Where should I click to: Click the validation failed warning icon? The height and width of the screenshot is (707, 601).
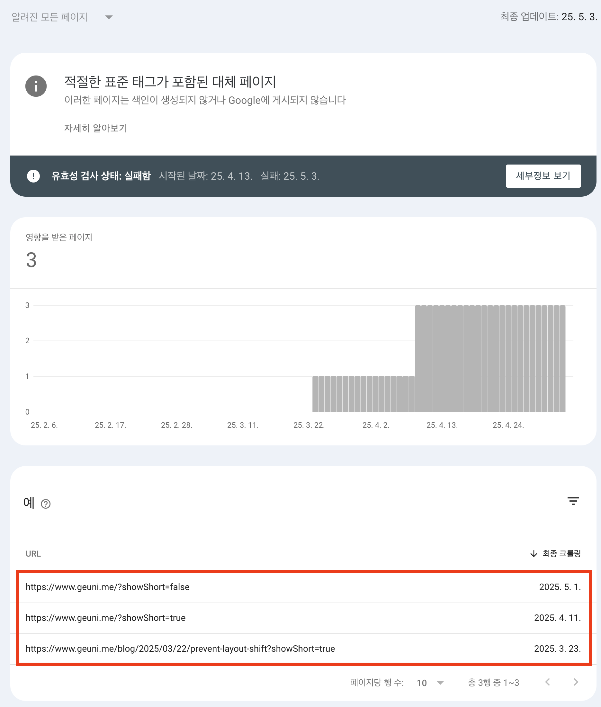(33, 176)
